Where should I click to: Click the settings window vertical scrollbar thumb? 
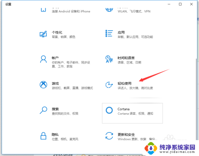click(196, 99)
